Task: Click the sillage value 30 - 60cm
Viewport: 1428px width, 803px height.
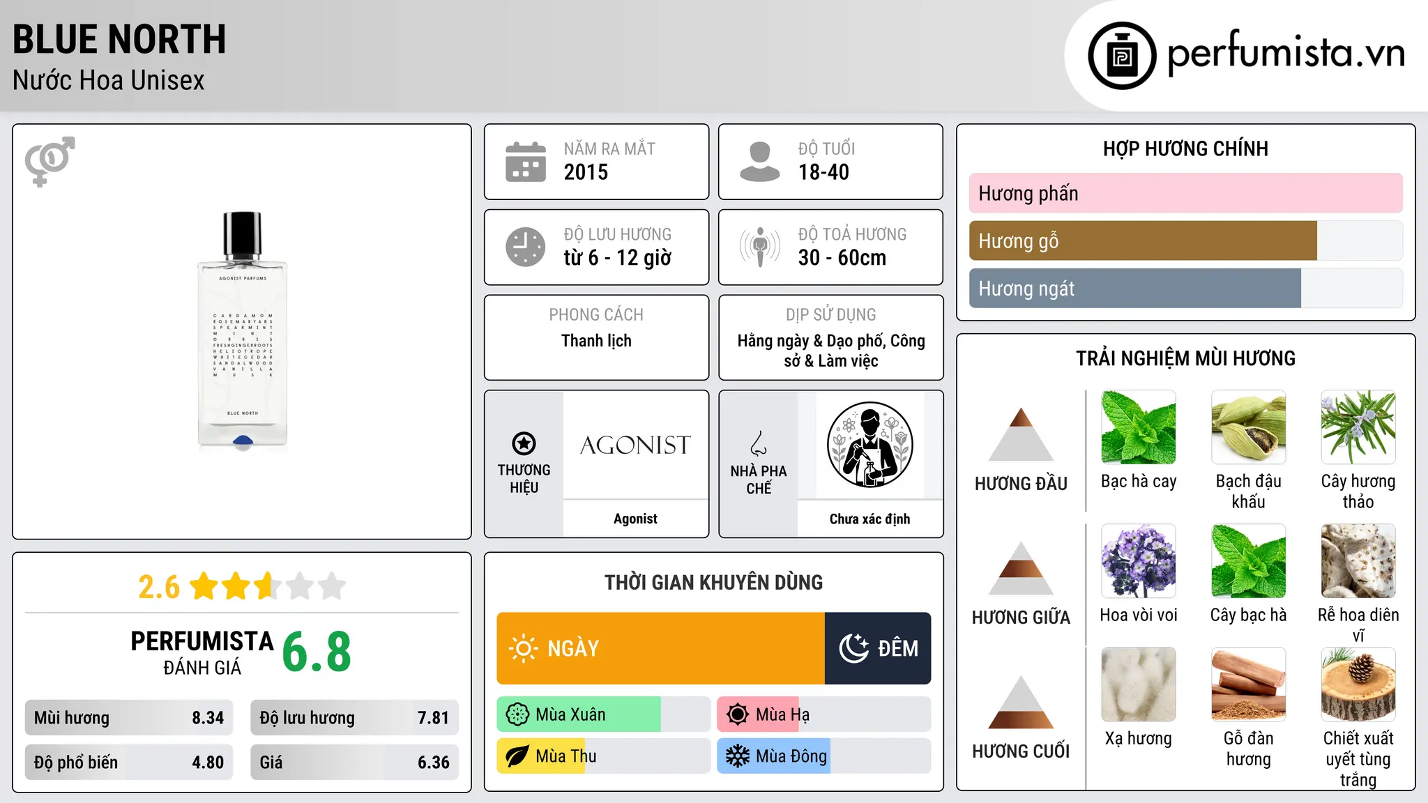Action: point(842,258)
